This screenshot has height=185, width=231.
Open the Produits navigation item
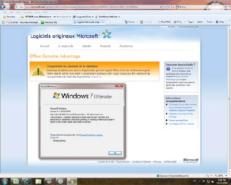[x=105, y=46]
